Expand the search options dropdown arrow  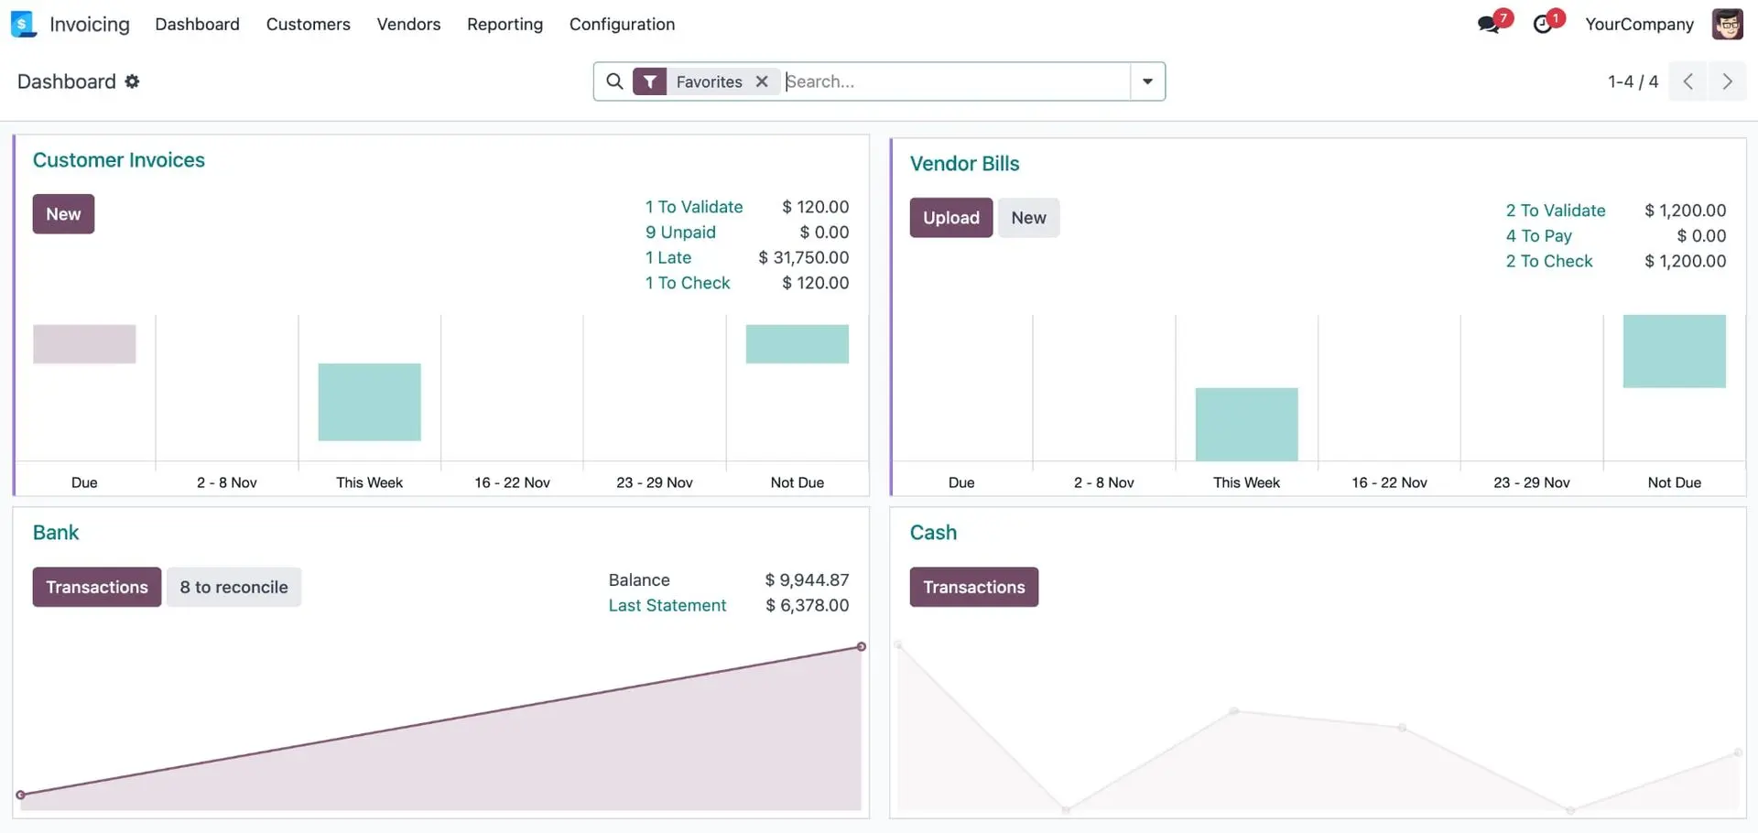point(1147,81)
